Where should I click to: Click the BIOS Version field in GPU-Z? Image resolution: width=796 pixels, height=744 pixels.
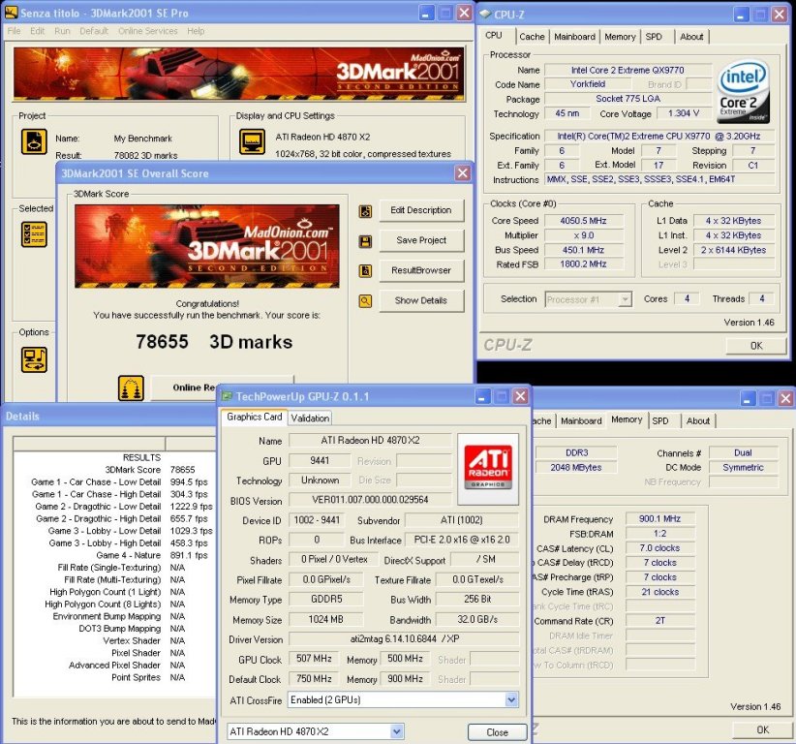point(370,500)
